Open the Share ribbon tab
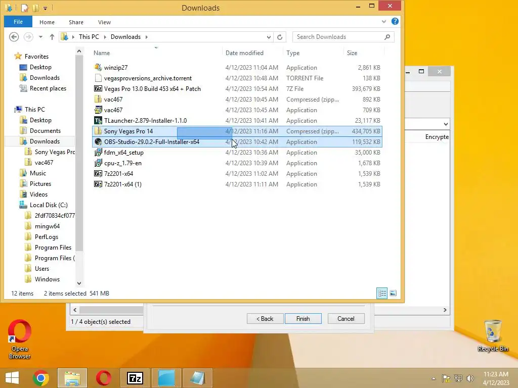Image resolution: width=518 pixels, height=388 pixels. click(76, 22)
